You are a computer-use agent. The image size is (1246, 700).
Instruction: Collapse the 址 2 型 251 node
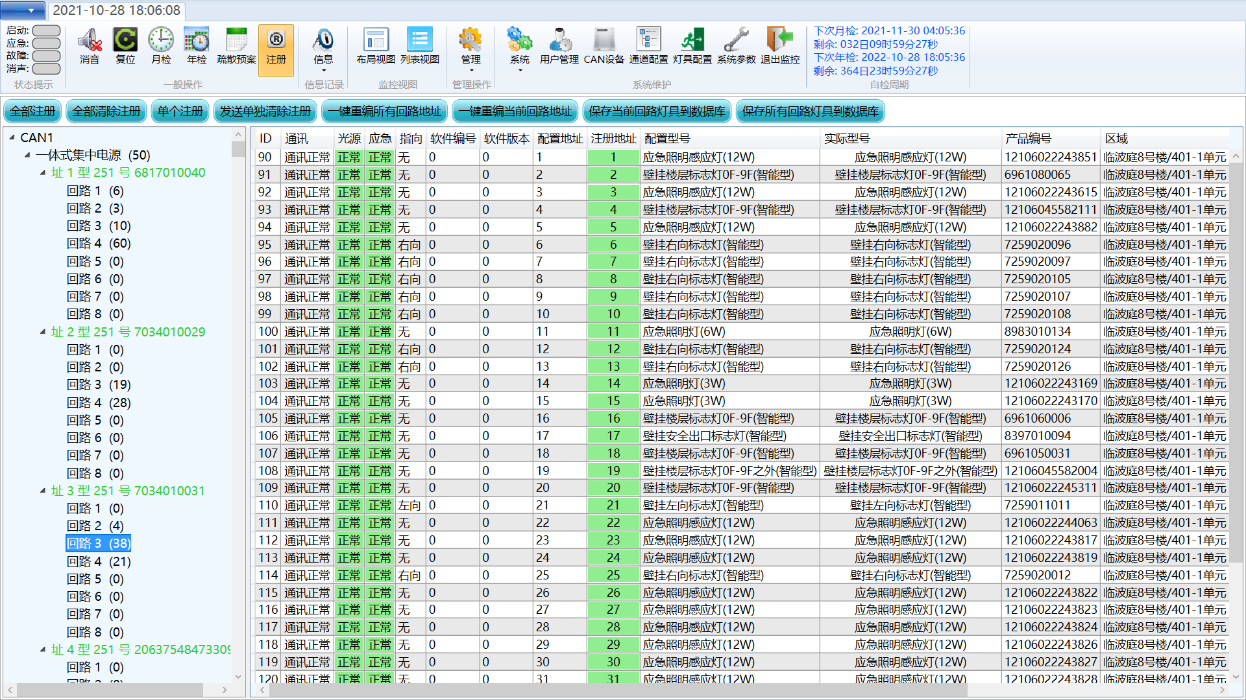[x=43, y=332]
